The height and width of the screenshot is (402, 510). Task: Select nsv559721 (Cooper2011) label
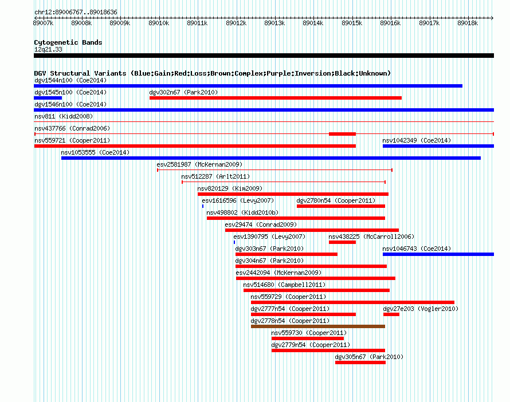(x=72, y=140)
